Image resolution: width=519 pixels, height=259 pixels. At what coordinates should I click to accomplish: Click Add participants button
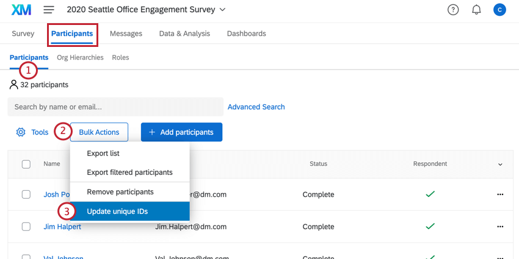click(x=181, y=132)
